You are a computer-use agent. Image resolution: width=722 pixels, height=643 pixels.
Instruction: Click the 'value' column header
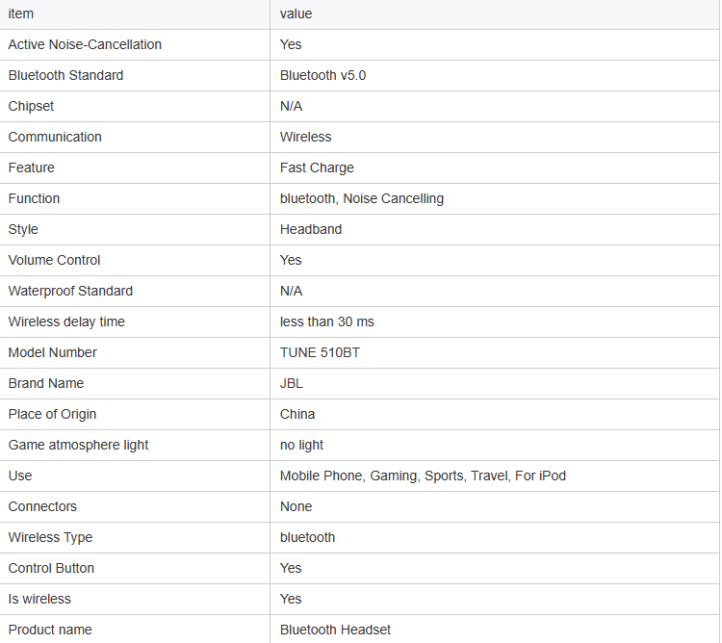click(296, 13)
